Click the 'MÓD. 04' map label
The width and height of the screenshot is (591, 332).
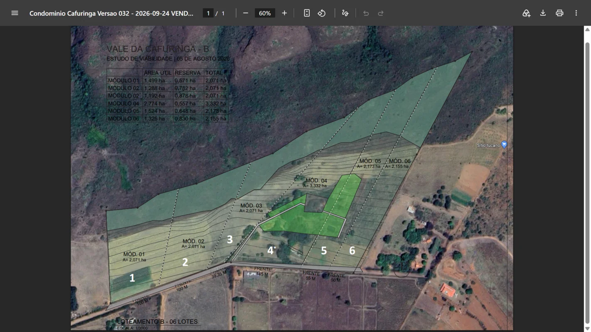coord(316,181)
